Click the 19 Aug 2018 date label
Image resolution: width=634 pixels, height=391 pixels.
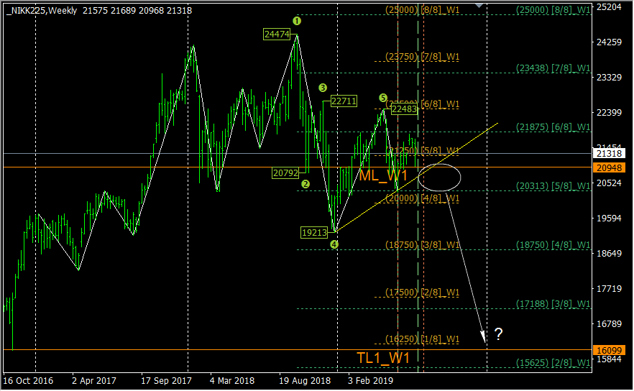coord(305,381)
